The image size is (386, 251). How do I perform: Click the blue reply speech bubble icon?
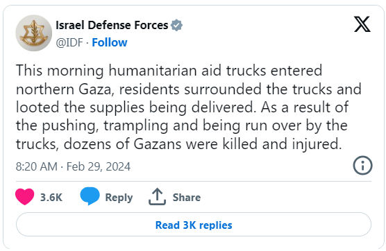pyautogui.click(x=90, y=196)
